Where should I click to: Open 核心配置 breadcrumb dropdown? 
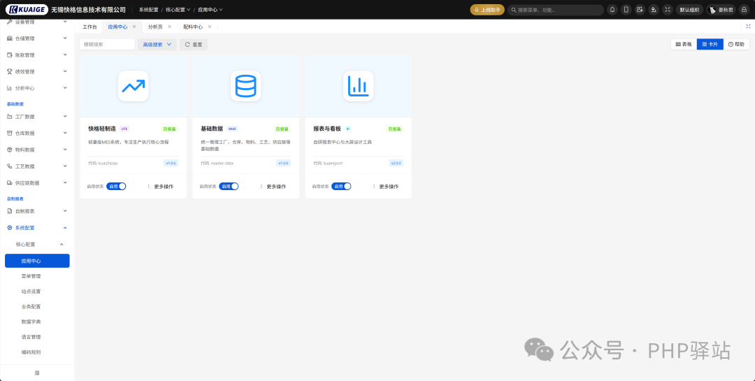click(x=178, y=10)
